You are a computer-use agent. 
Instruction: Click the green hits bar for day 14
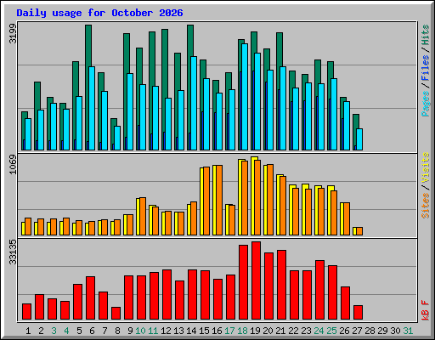coord(190,41)
